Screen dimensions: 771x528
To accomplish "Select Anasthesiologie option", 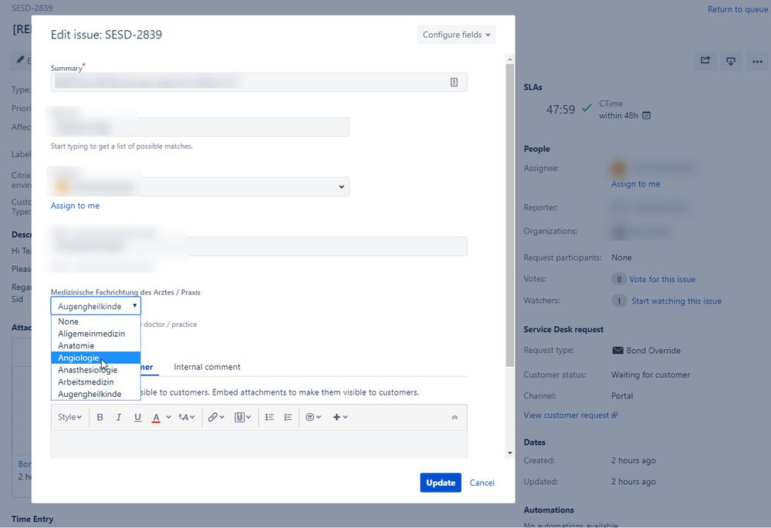I will [96, 370].
